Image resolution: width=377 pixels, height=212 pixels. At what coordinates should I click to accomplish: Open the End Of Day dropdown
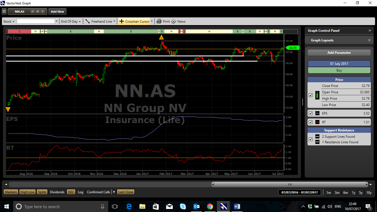pyautogui.click(x=71, y=21)
